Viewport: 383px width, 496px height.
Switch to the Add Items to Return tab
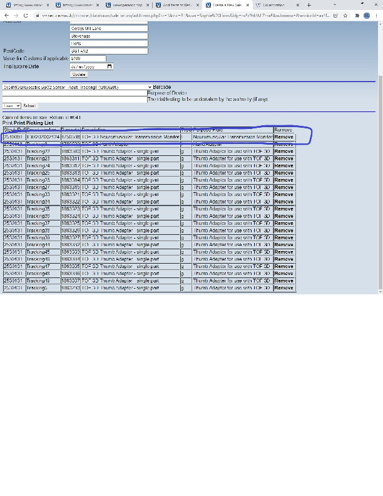click(177, 5)
